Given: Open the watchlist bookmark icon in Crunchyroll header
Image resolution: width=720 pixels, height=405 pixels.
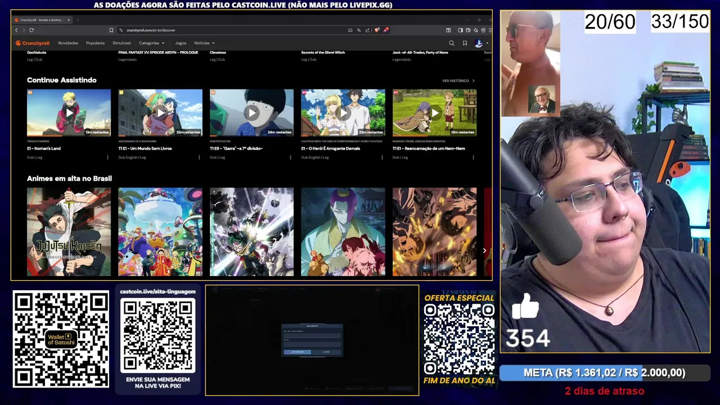Looking at the screenshot, I should 465,43.
